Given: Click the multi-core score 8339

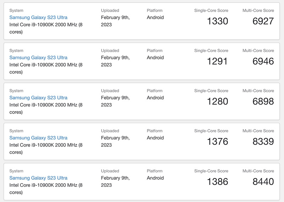Looking at the screenshot, I should (263, 142).
